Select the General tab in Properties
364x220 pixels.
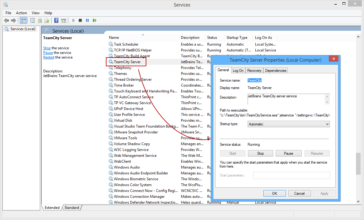coord(223,70)
